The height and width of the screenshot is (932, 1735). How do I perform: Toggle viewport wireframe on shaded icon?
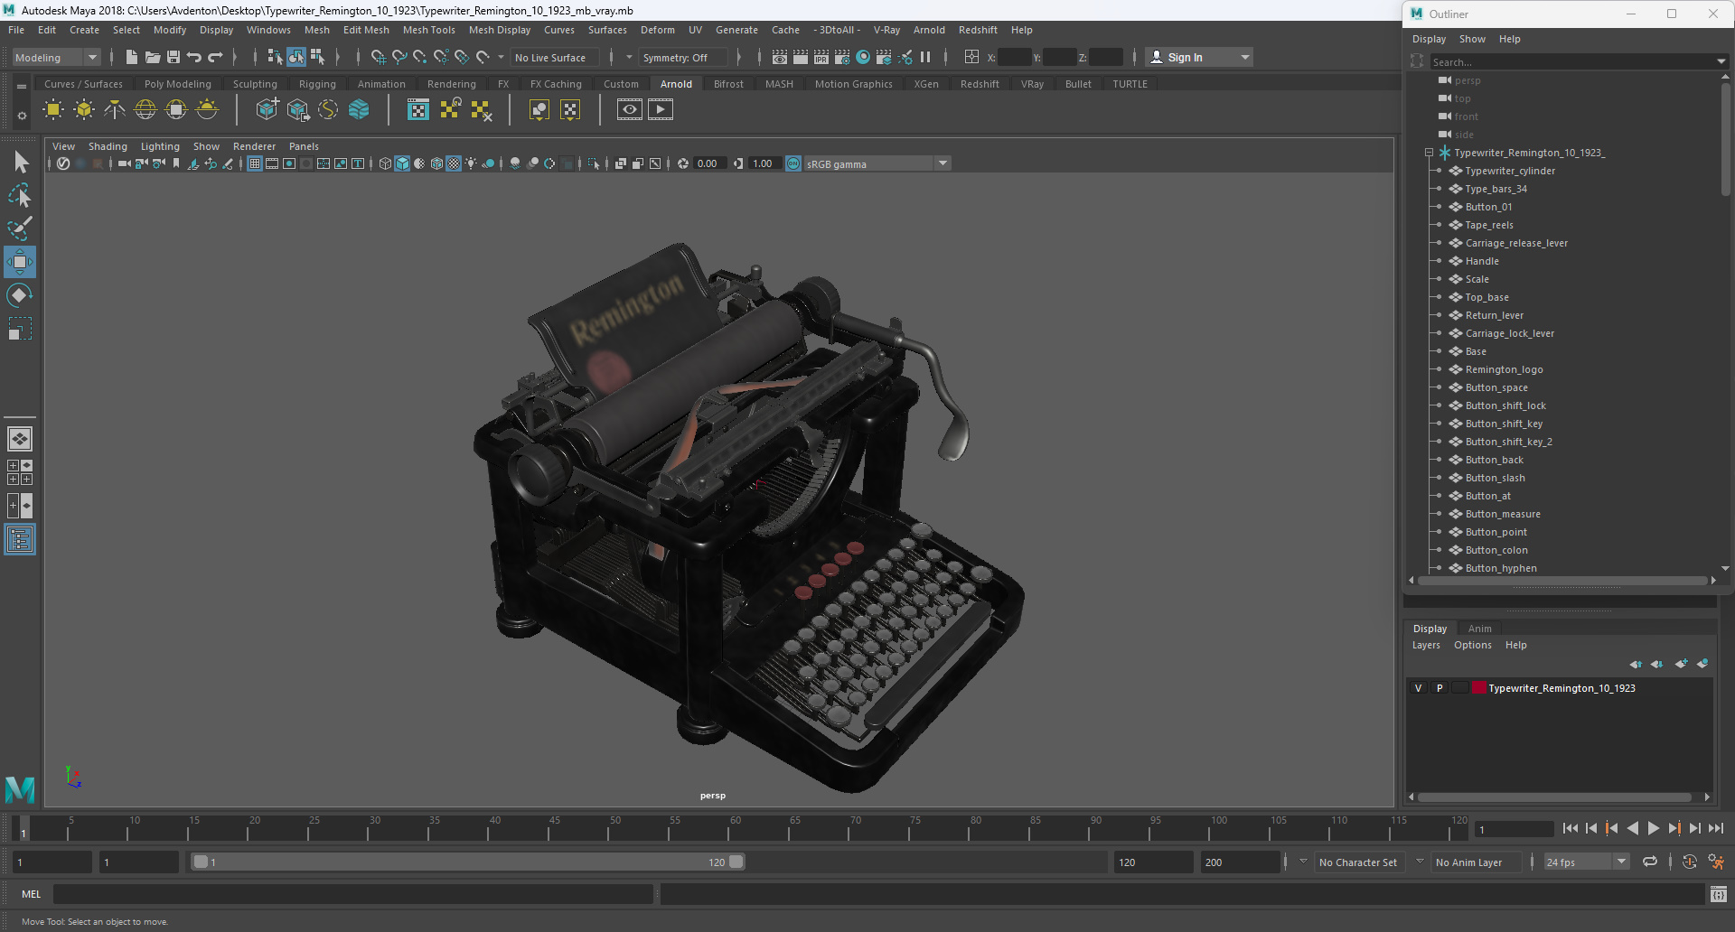pyautogui.click(x=436, y=163)
